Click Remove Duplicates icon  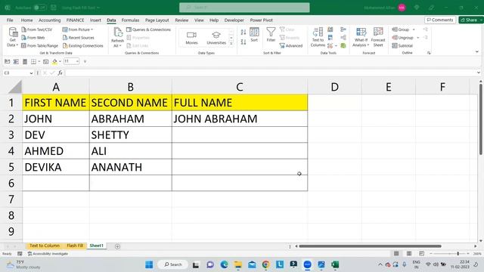pos(330,37)
